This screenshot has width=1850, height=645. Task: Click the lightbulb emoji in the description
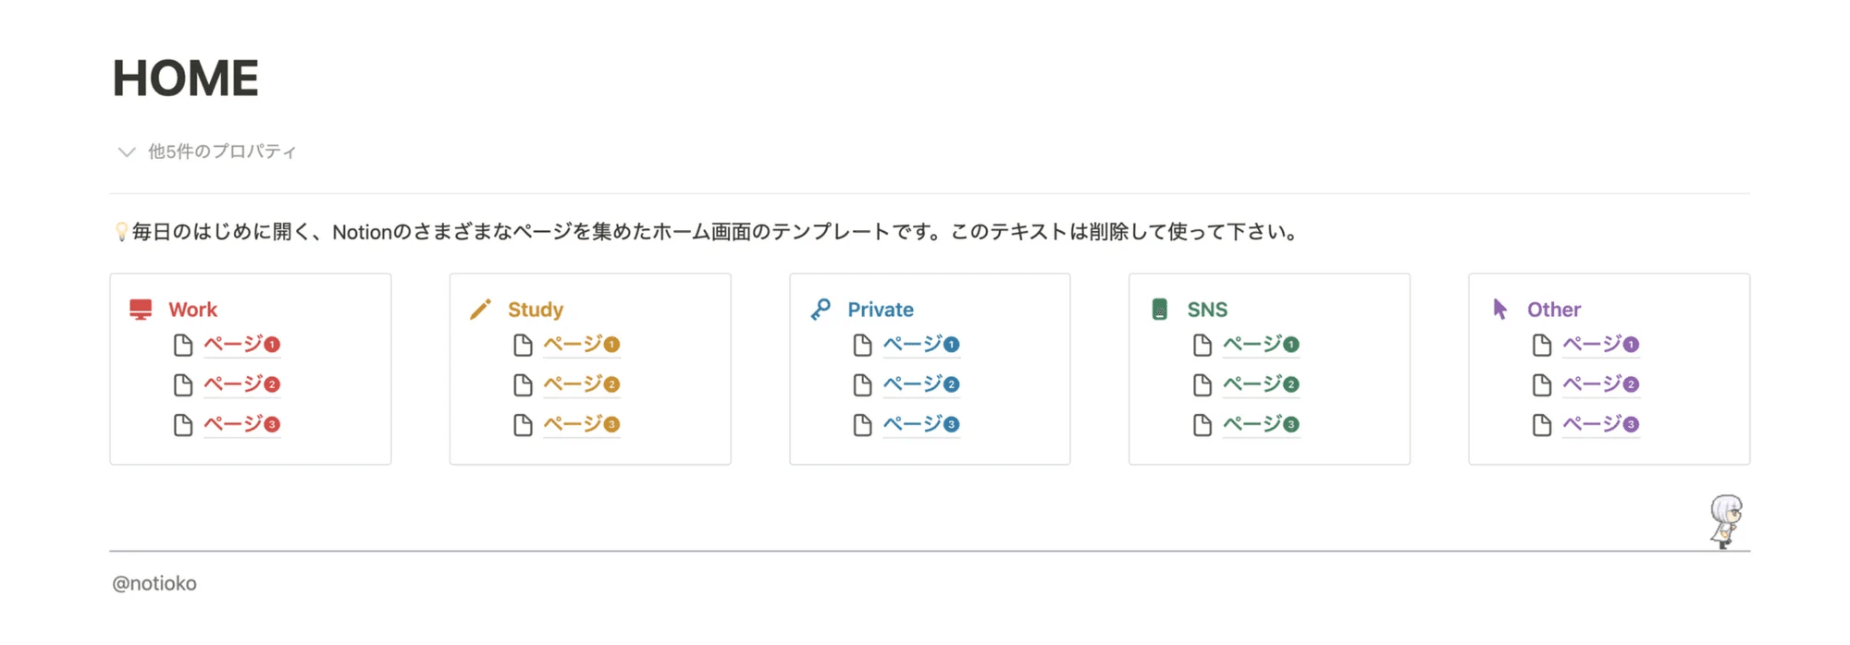[x=121, y=232]
